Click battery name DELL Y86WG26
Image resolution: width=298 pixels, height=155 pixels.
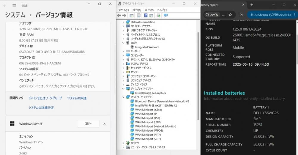click(x=266, y=113)
